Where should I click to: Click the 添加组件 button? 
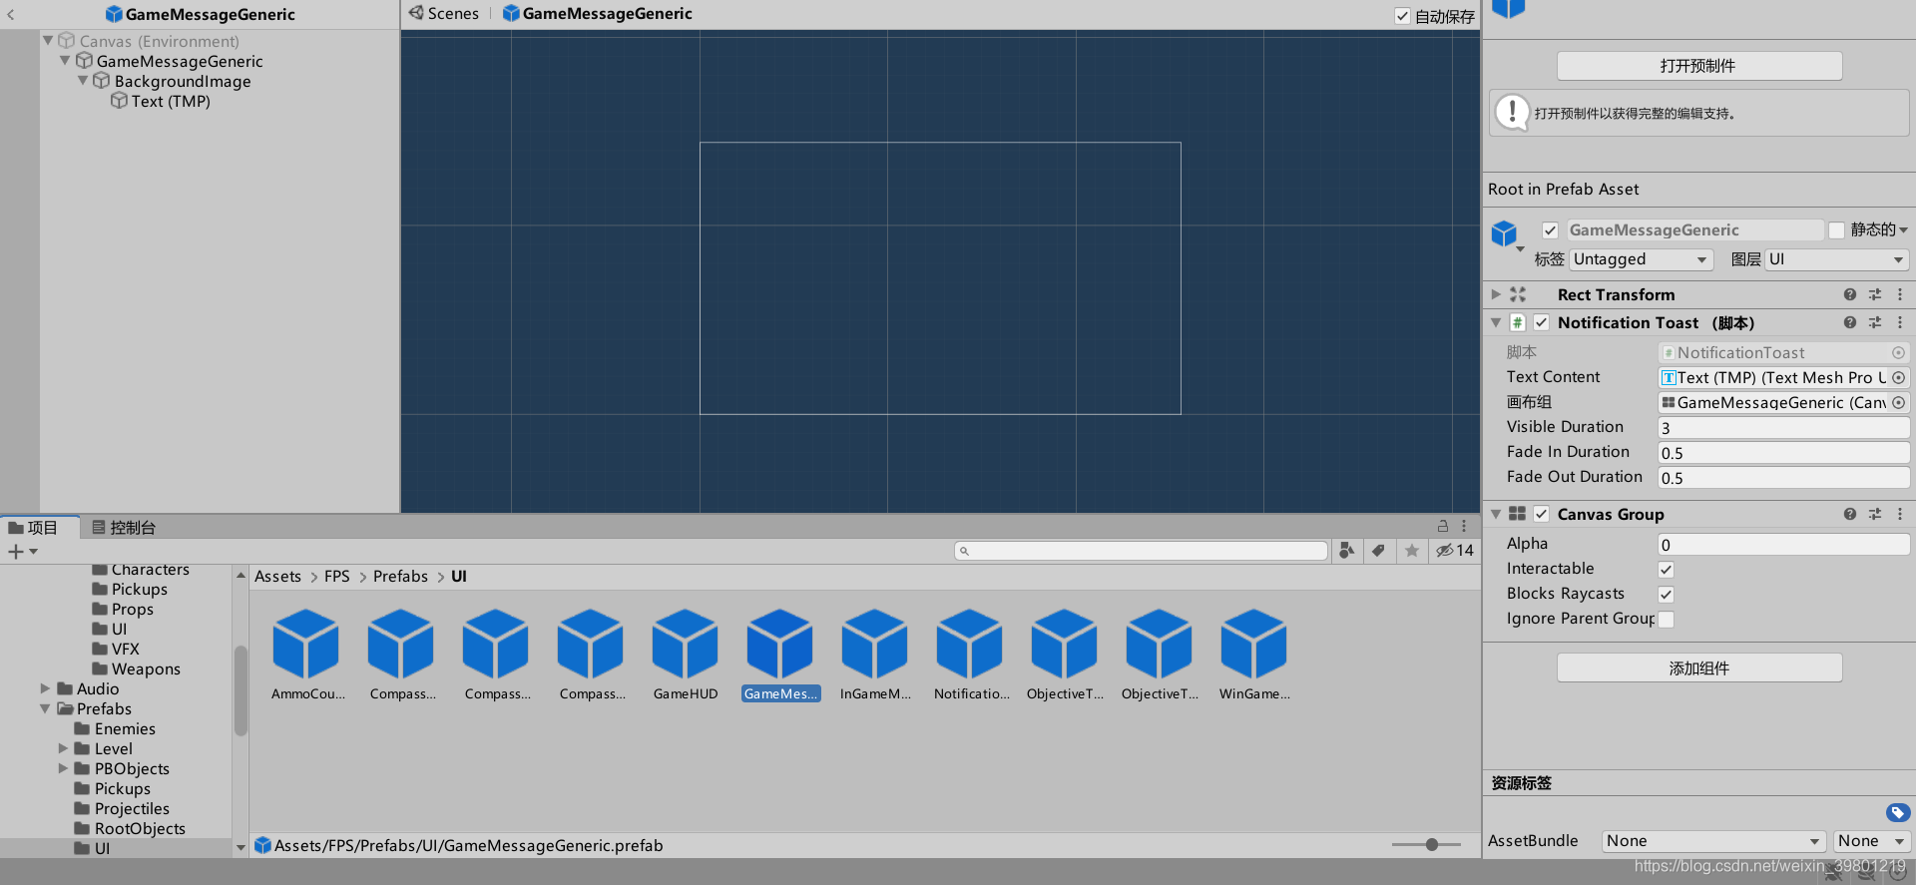click(x=1699, y=667)
